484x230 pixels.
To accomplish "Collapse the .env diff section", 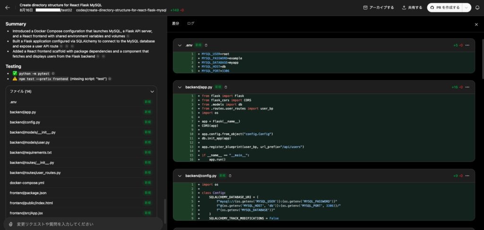I will coord(180,45).
